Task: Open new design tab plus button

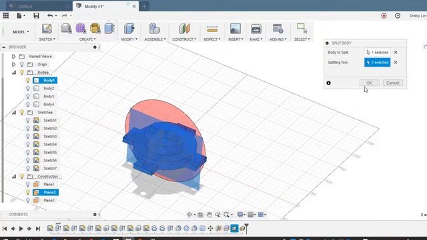Action: coord(144,6)
